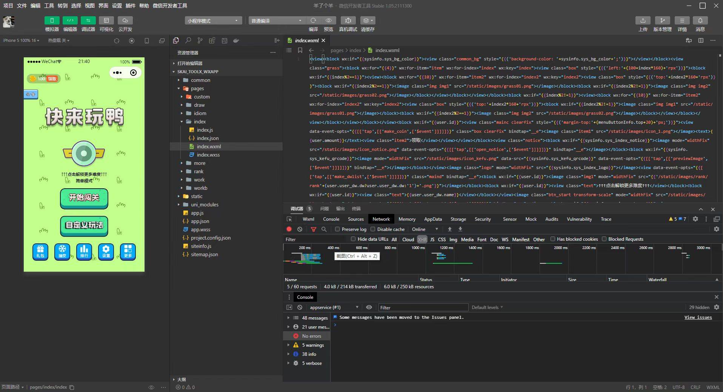The image size is (723, 392).
Task: Open the appservice (#1) context dropdown
Action: tap(334, 307)
